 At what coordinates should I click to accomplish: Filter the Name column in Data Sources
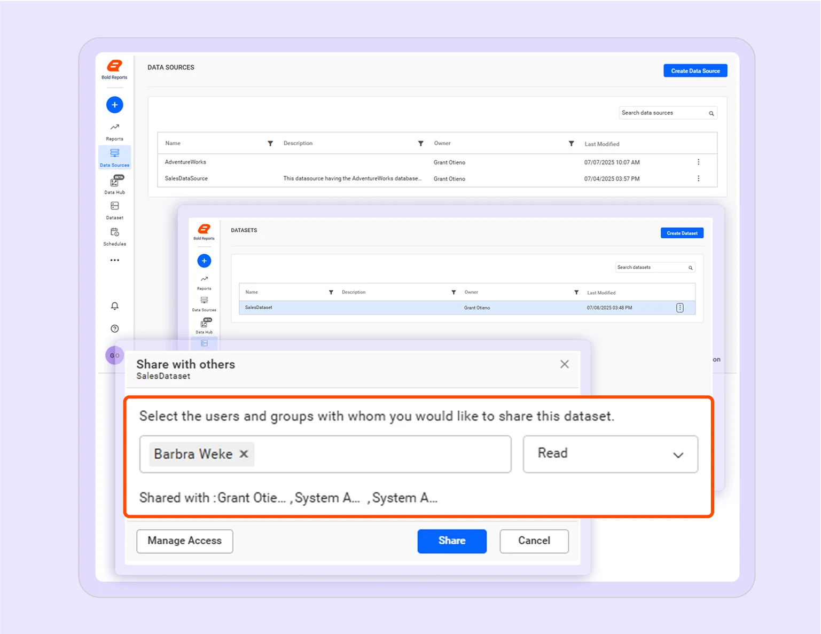270,143
